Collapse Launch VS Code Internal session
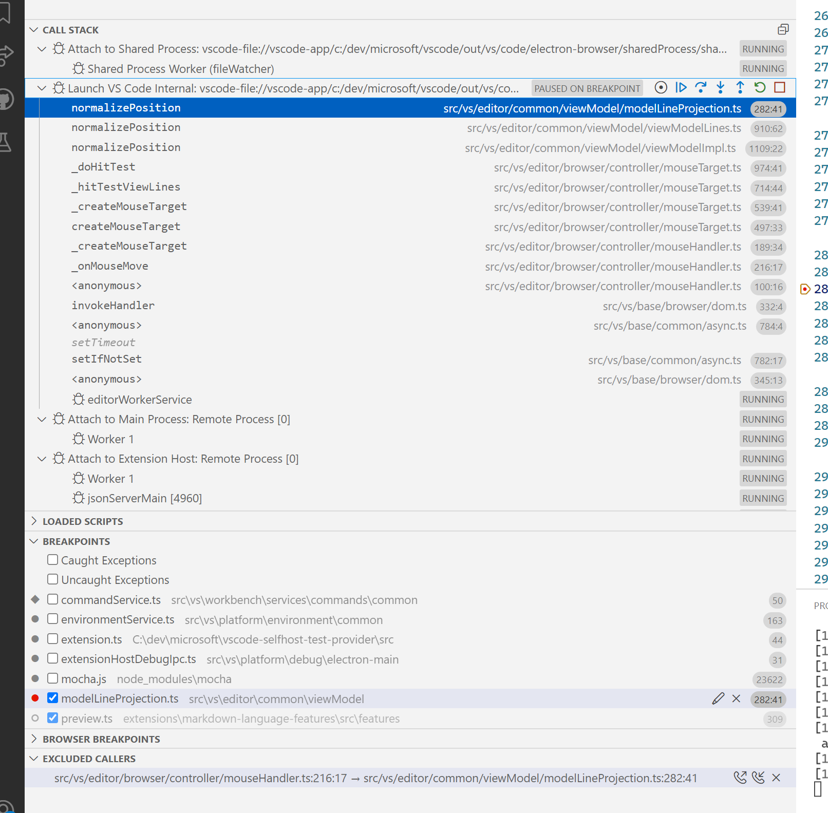828x813 pixels. pos(42,88)
